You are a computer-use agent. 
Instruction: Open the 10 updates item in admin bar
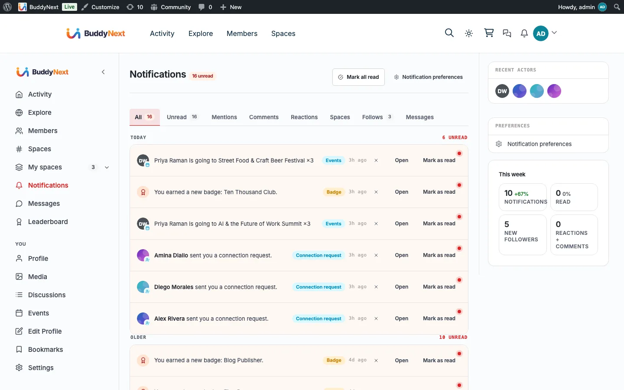click(135, 7)
